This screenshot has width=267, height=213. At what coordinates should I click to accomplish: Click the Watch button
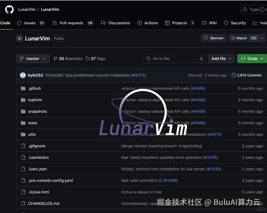coord(244,38)
